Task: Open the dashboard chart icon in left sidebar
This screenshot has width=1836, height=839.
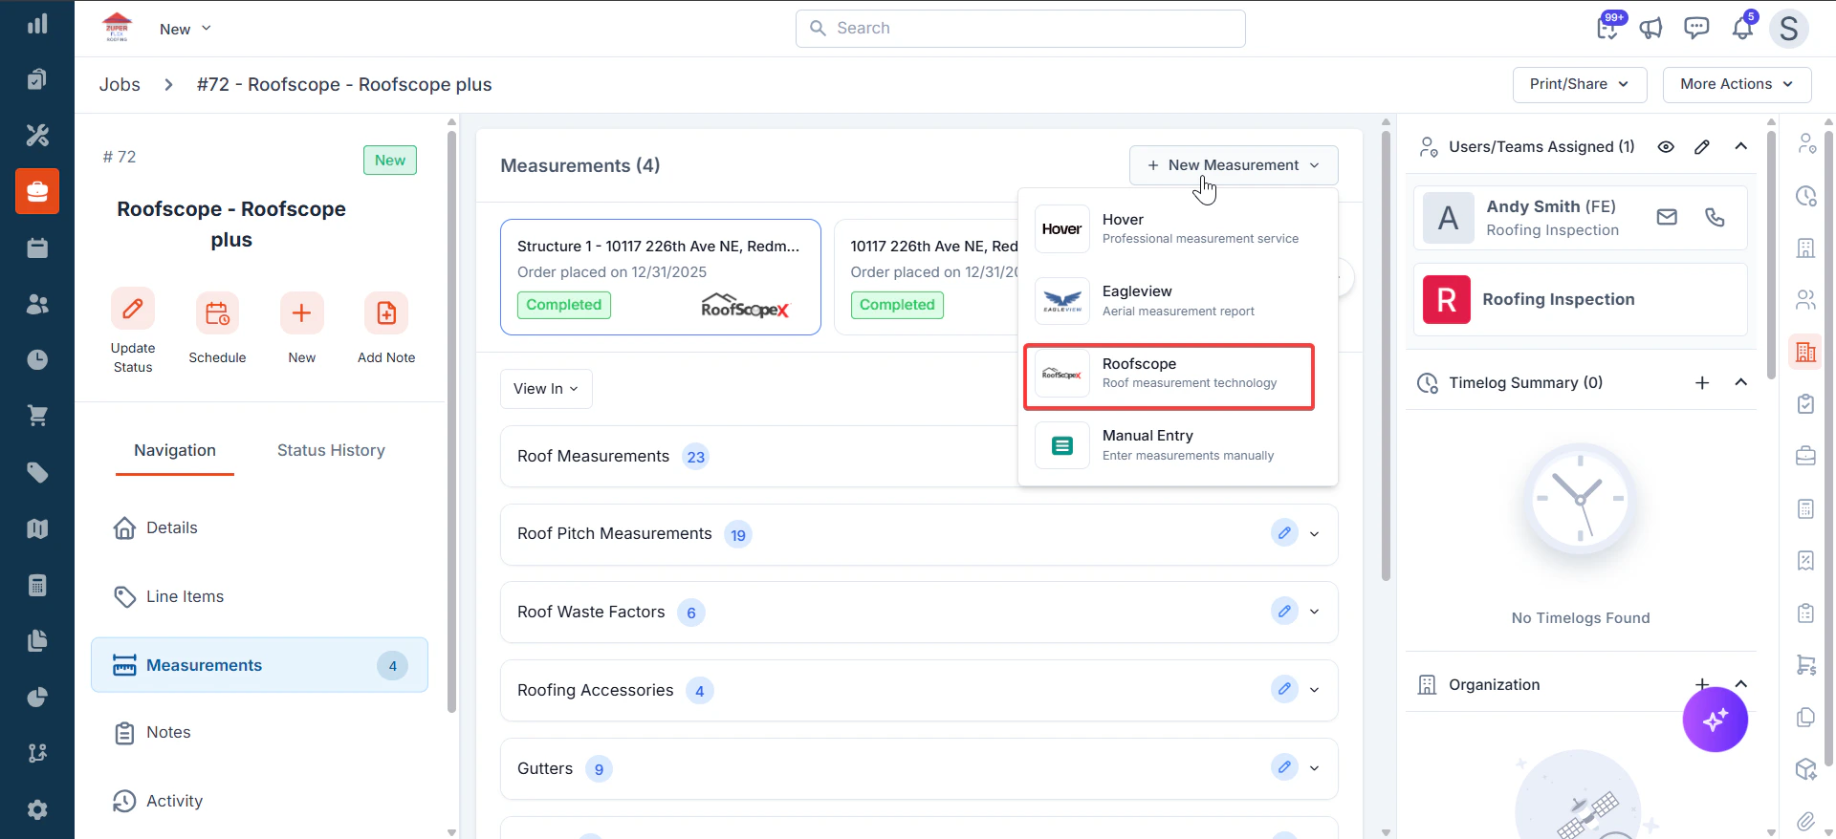Action: [x=37, y=24]
